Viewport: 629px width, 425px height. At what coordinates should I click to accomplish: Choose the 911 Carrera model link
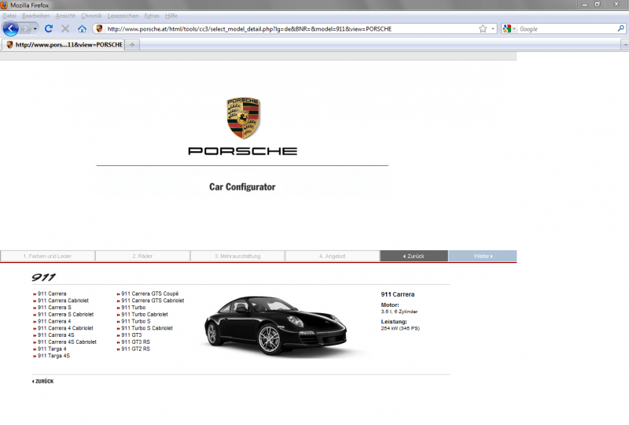pos(52,294)
